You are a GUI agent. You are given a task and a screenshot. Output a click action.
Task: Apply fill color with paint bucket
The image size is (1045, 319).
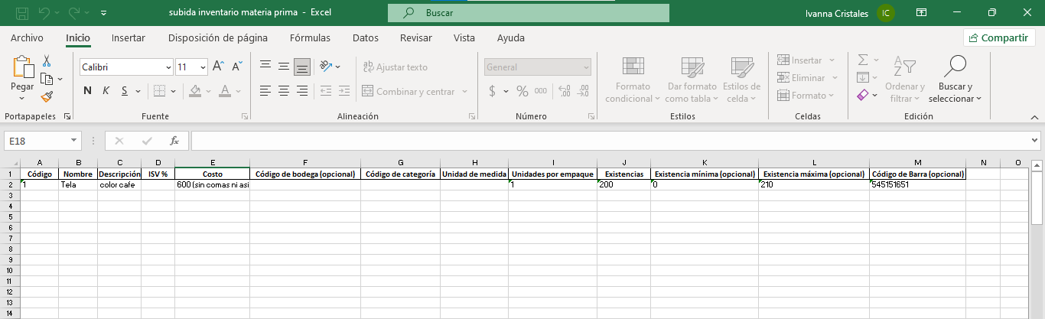tap(195, 91)
